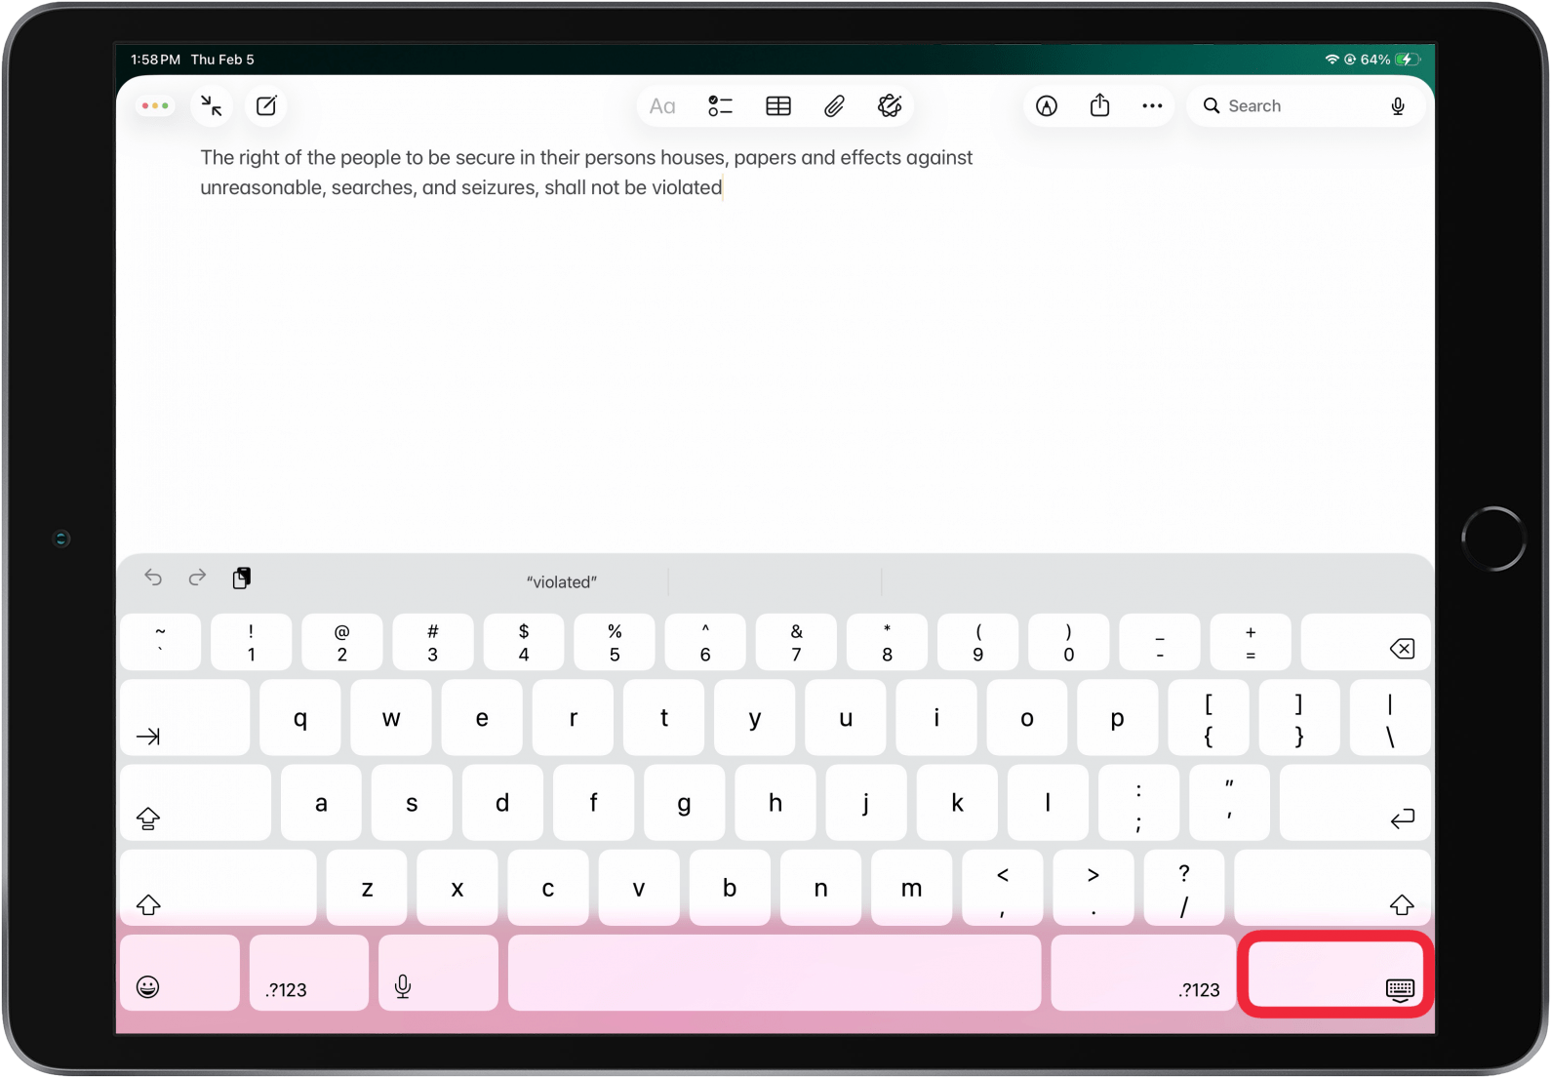Tap the number 5 percent key
Screen dimensions: 1551x1078
615,642
